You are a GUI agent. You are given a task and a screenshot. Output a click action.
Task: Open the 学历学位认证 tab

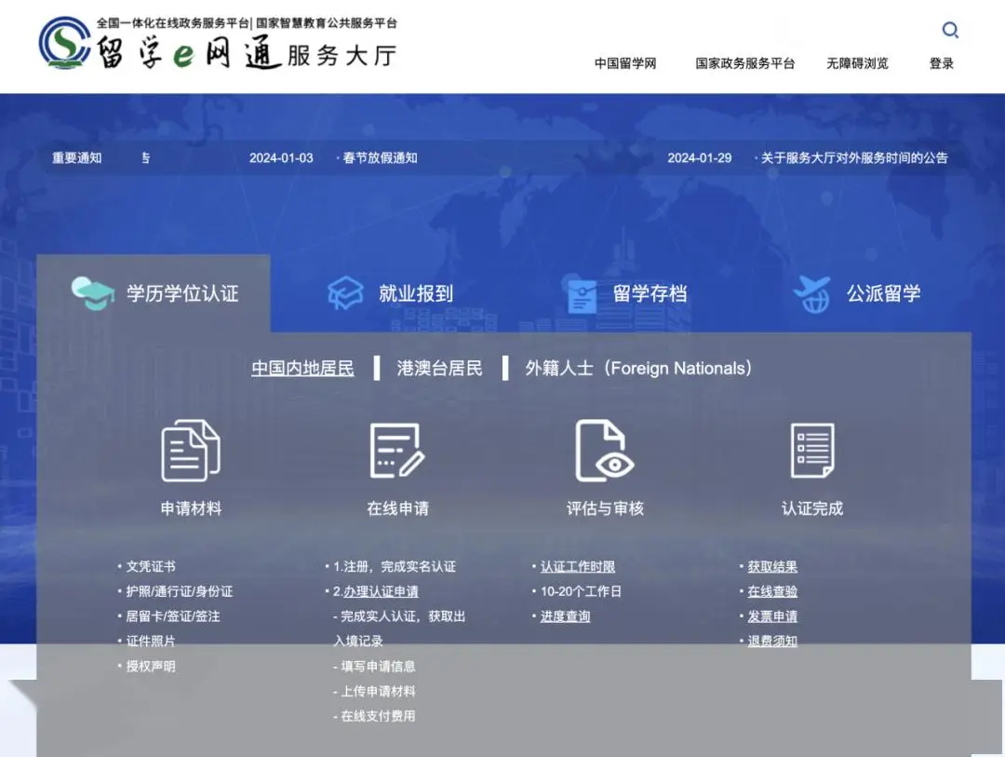(154, 294)
